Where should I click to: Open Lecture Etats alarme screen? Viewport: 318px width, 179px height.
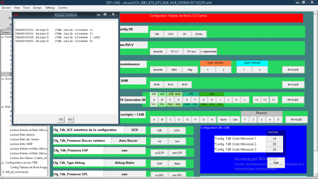coord(22,134)
